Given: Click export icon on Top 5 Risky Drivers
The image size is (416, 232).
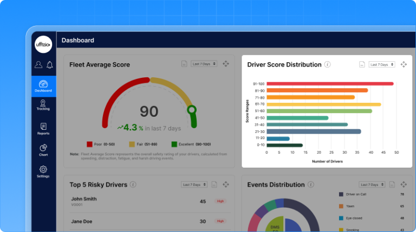Looking at the screenshot, I should (x=214, y=184).
